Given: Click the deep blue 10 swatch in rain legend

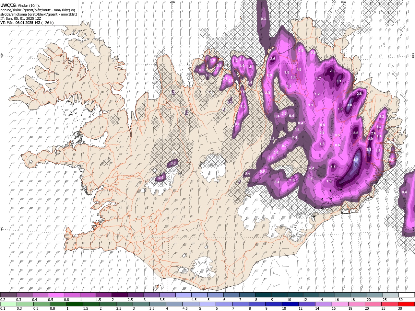Looking at the screenshot, I should tap(290, 304).
